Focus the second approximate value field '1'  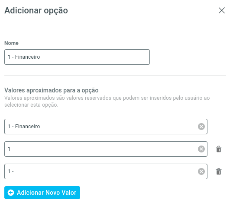tap(106, 149)
